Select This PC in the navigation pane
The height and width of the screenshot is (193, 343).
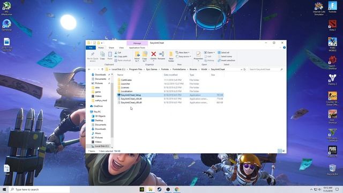pyautogui.click(x=97, y=112)
